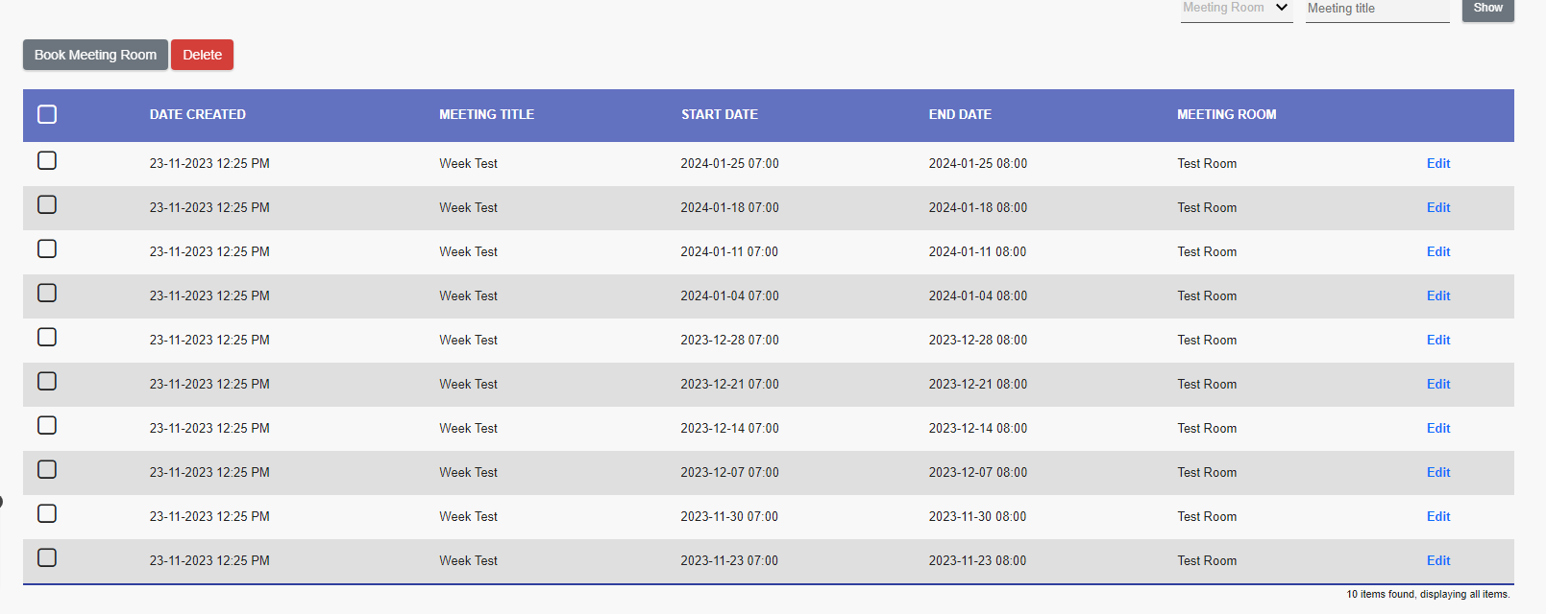Screen dimensions: 1546x614
Task: Focus the Meeting title search field
Action: coord(1377,10)
